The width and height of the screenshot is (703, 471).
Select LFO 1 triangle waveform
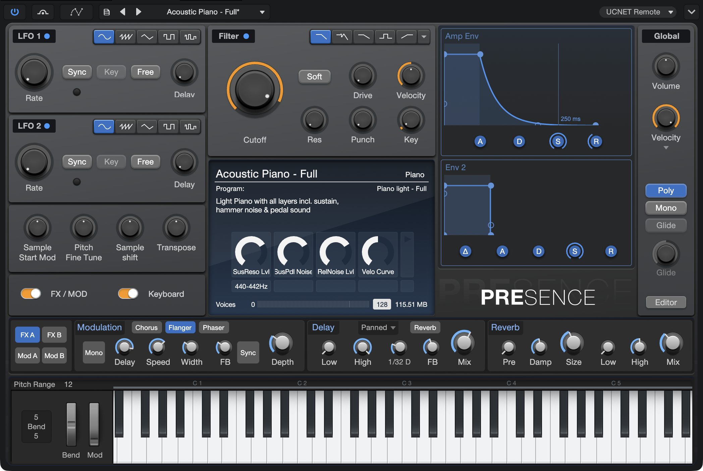[x=147, y=37]
